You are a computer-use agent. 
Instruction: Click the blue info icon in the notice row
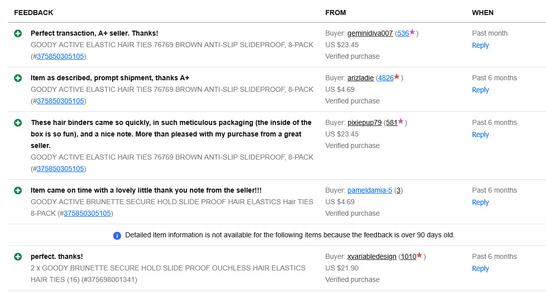click(x=117, y=235)
